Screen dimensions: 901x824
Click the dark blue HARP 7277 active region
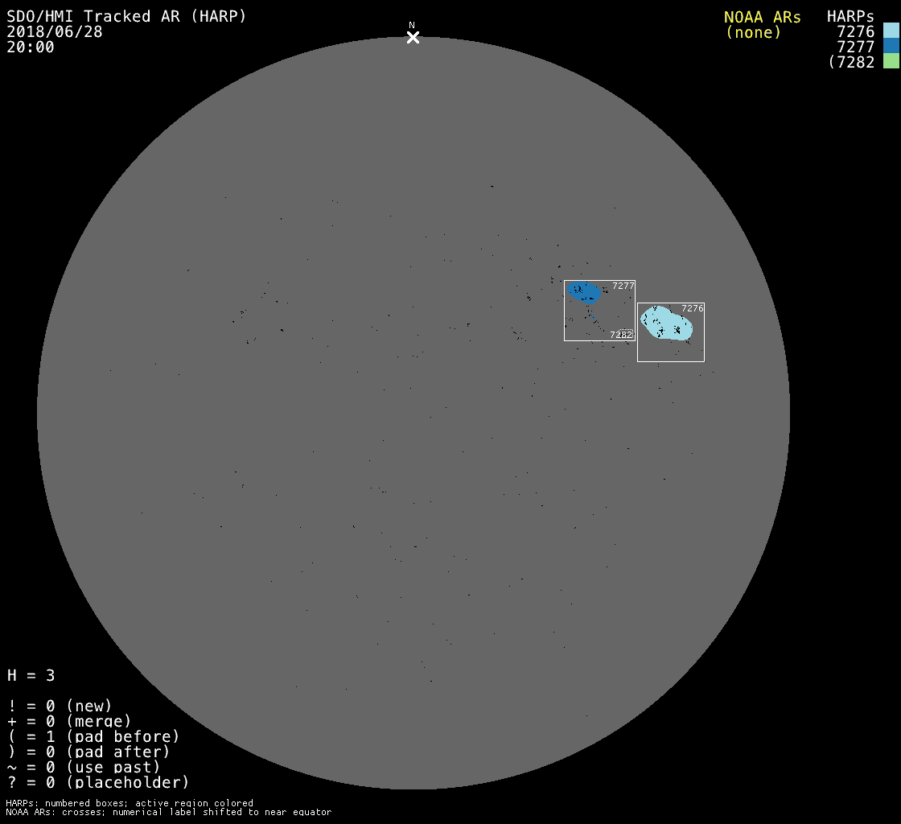[x=584, y=291]
